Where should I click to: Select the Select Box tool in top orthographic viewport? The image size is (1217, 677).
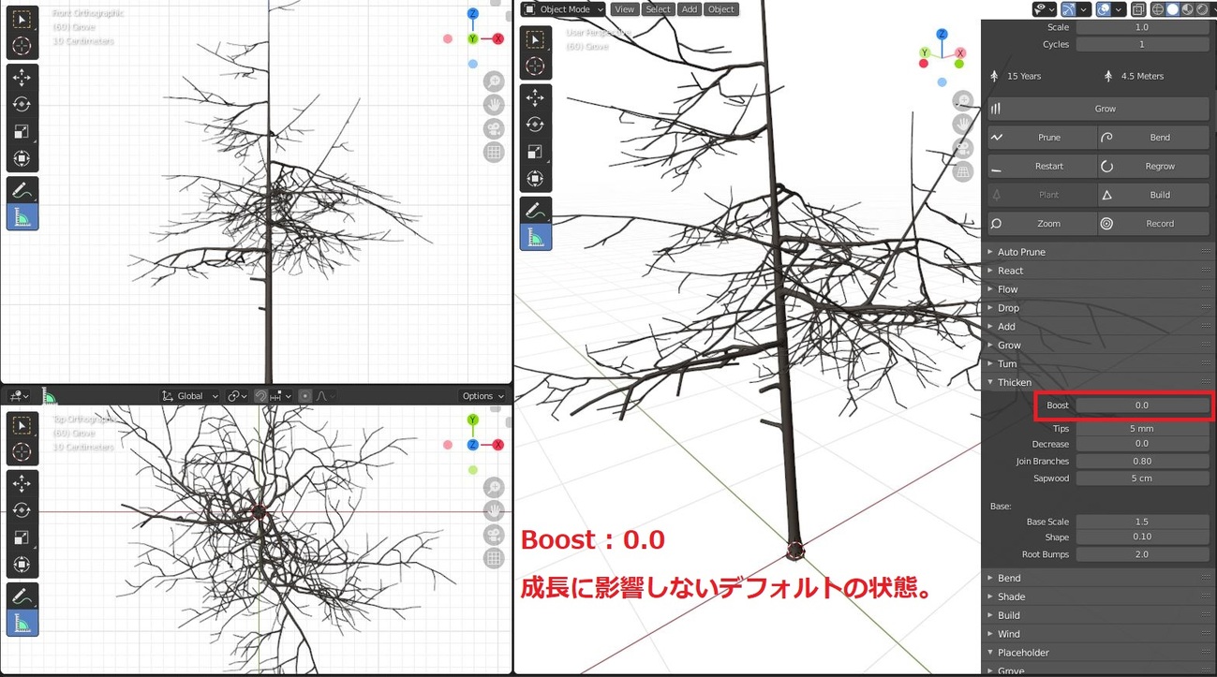[x=22, y=426]
